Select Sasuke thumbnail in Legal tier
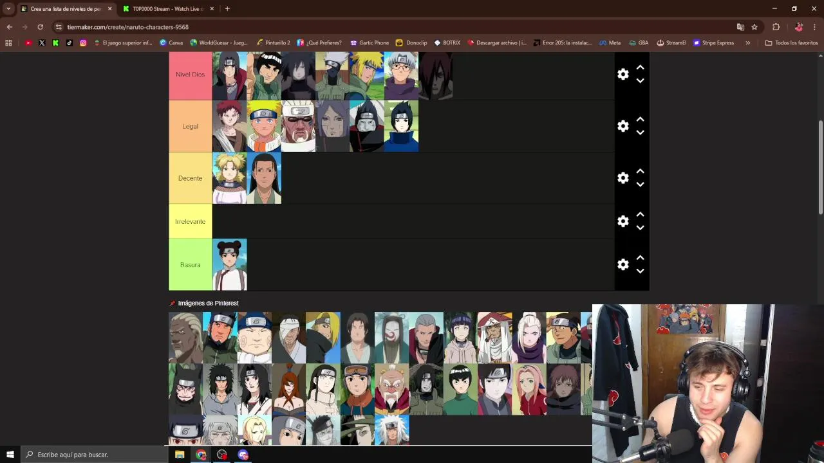Viewport: 824px width, 463px height. (x=402, y=126)
